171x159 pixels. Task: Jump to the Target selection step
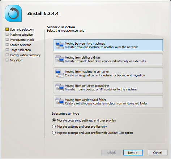(x=20, y=50)
